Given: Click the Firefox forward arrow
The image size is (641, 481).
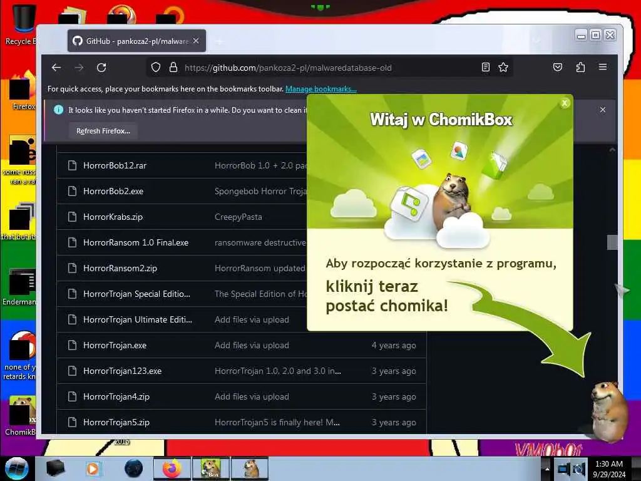Looking at the screenshot, I should pos(79,68).
